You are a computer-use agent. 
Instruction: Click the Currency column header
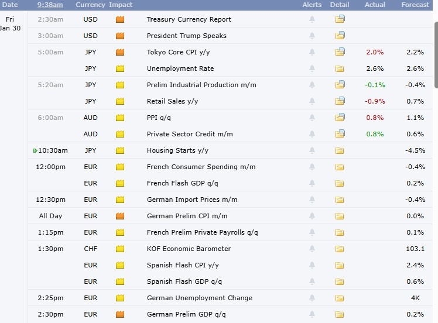tap(90, 5)
